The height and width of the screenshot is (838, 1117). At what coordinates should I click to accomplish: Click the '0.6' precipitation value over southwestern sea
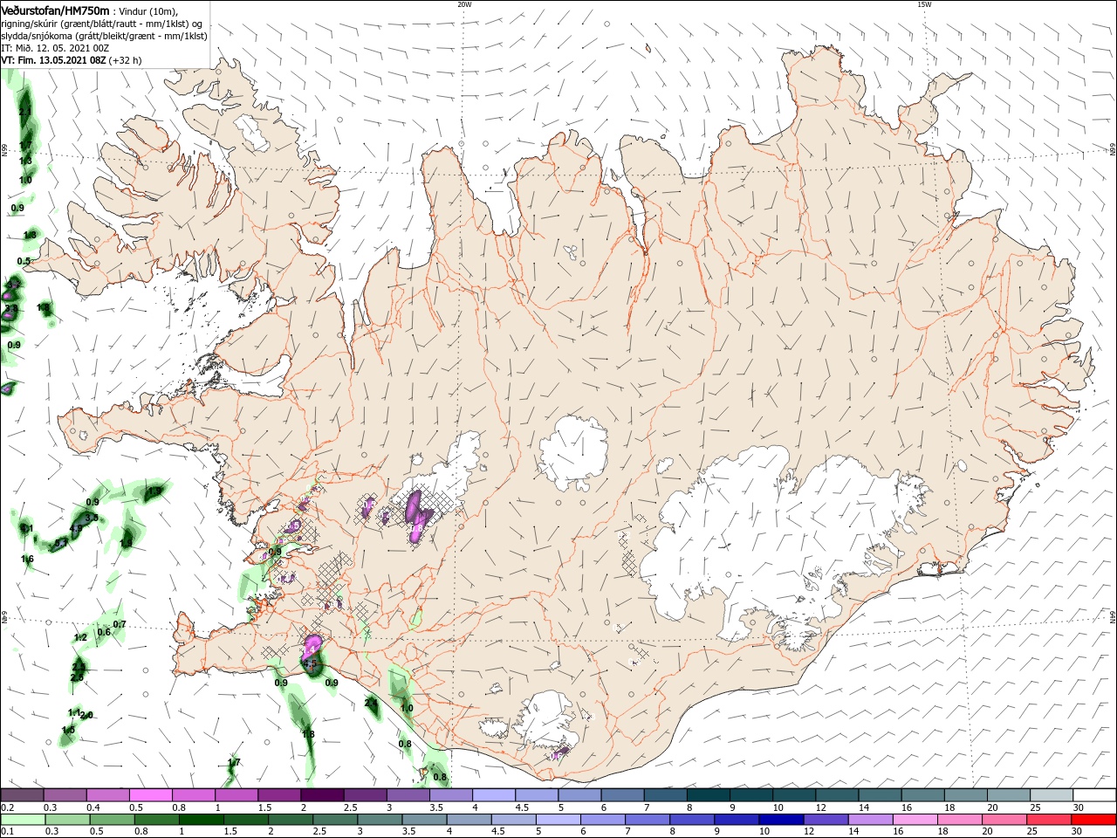[104, 632]
